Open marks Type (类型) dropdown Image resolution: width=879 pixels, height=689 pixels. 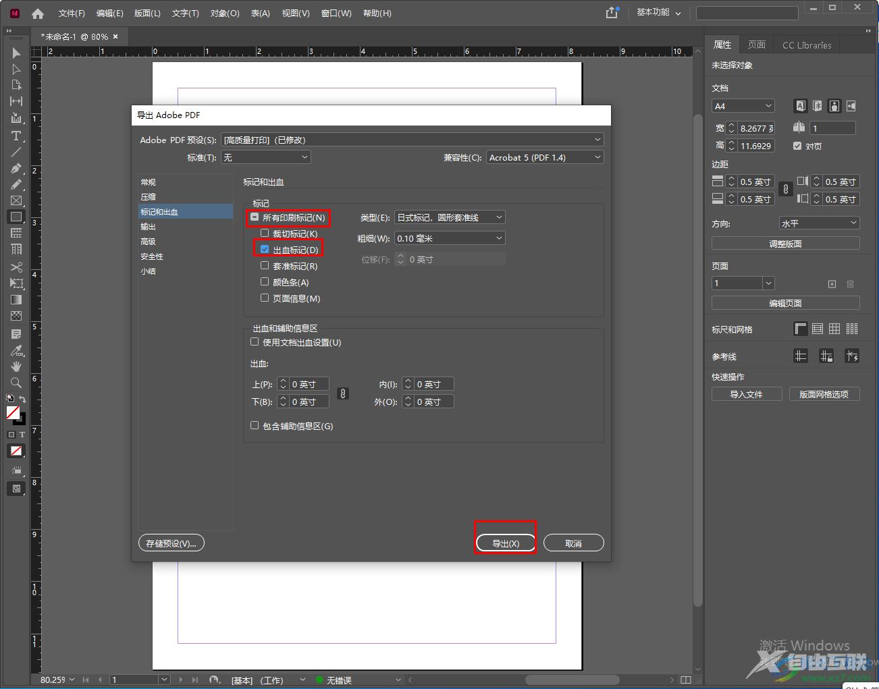tap(450, 217)
